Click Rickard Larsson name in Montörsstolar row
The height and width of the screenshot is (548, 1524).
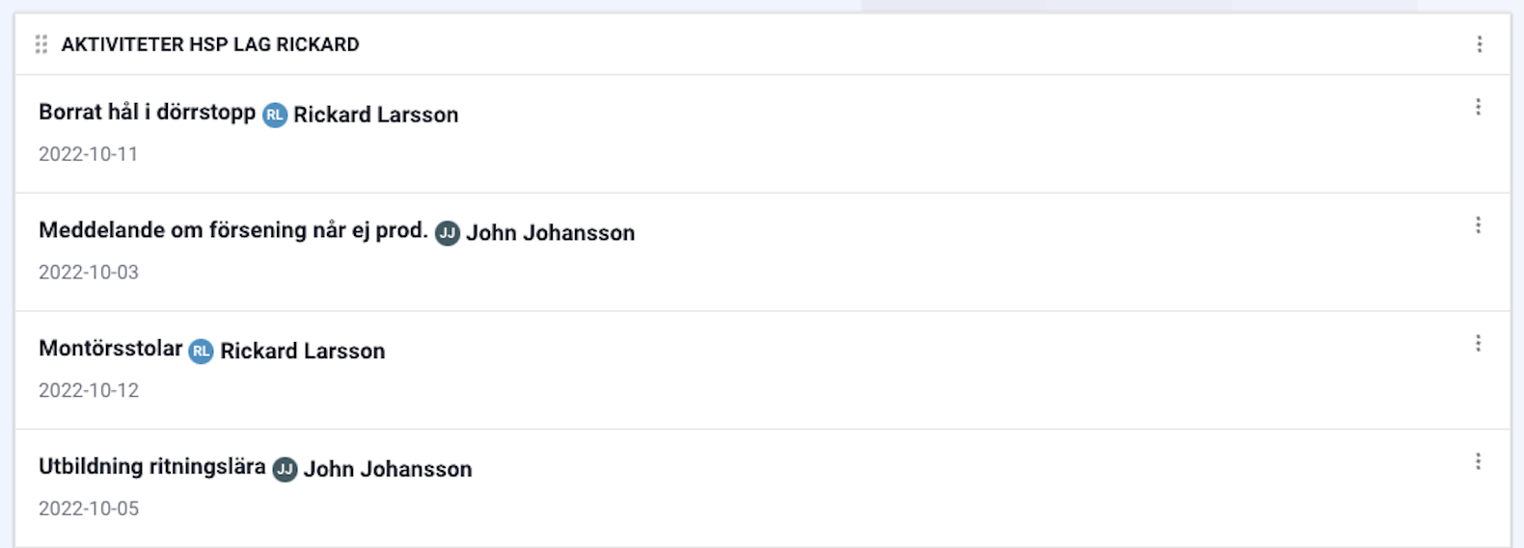coord(303,352)
